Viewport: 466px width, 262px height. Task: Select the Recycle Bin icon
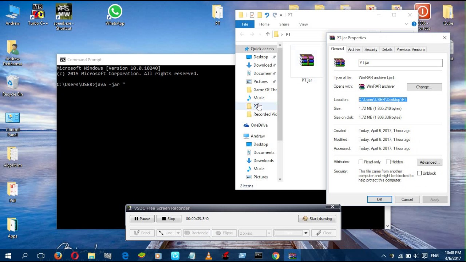tap(12, 86)
